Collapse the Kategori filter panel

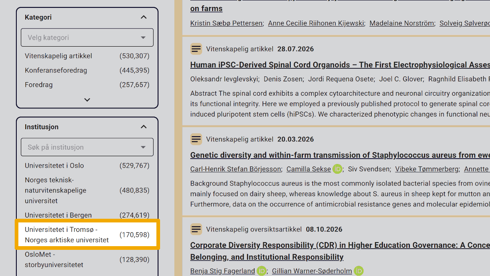[143, 17]
